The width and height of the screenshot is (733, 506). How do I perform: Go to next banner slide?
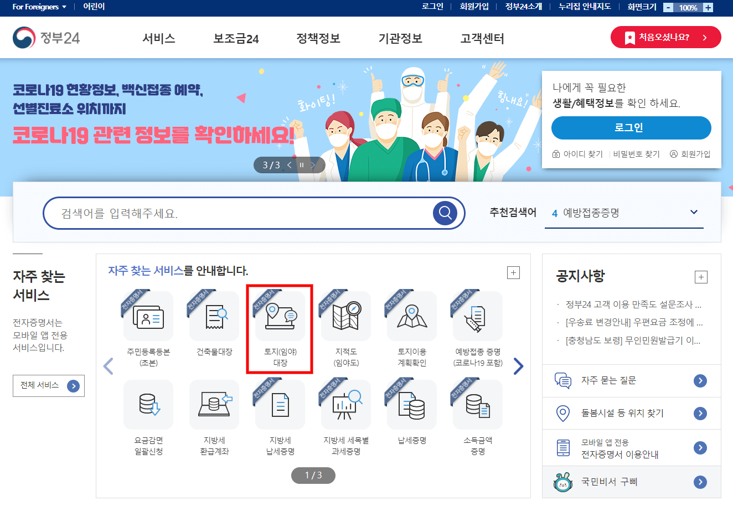pos(313,165)
